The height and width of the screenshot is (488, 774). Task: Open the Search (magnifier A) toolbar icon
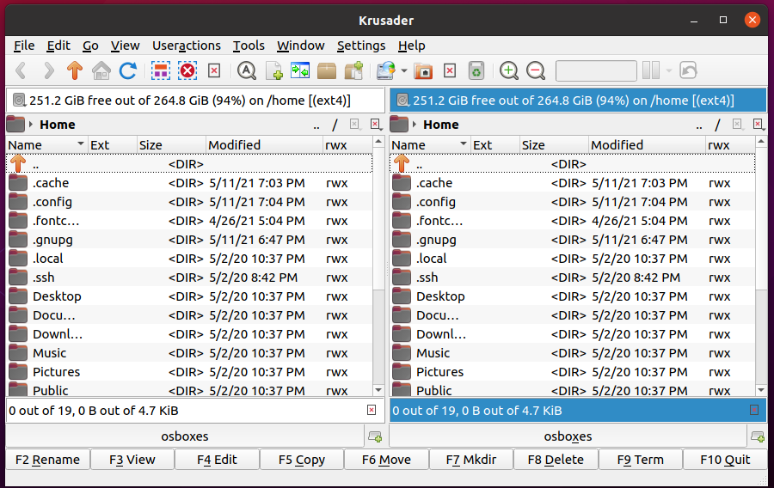click(247, 71)
